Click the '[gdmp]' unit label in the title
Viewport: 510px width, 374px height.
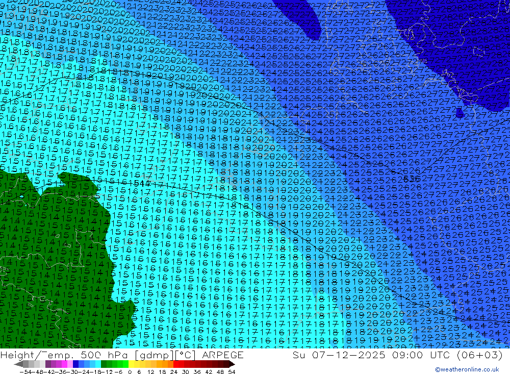[155, 356]
